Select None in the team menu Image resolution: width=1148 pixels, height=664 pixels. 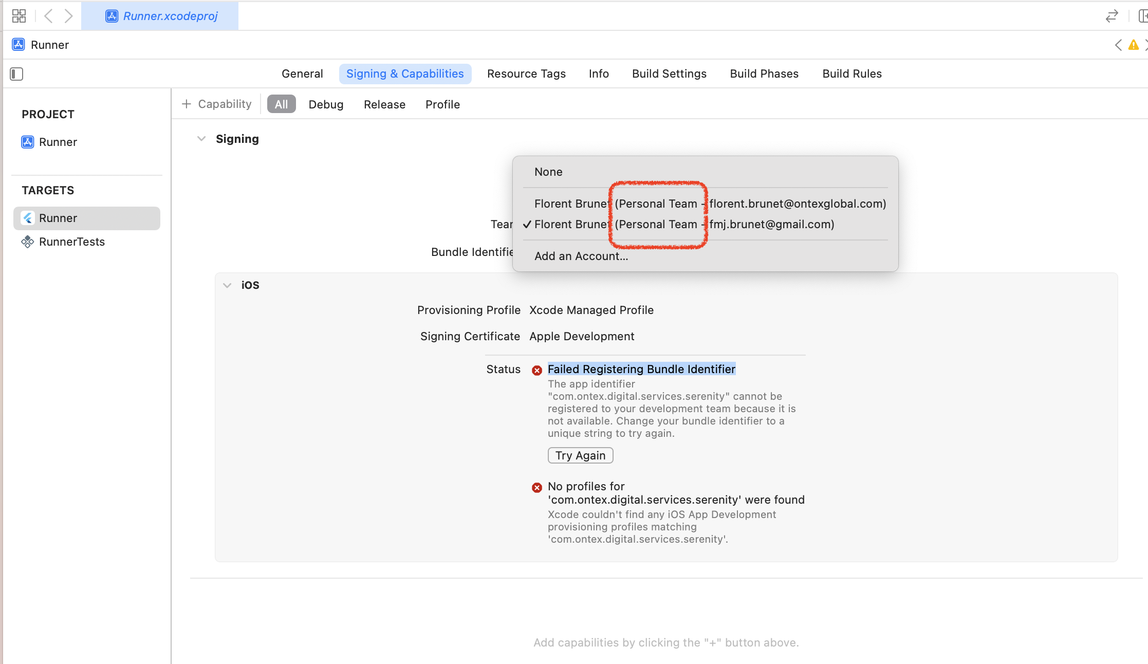(548, 172)
